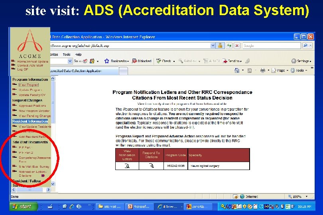
Task: Open the Tools gear in command bar
Action: pyautogui.click(x=293, y=70)
